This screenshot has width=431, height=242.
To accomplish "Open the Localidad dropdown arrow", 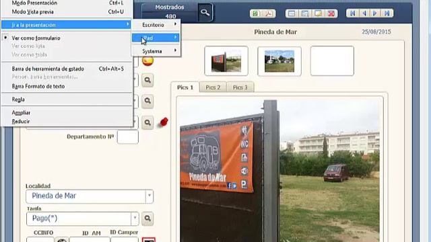I will coord(150,196).
